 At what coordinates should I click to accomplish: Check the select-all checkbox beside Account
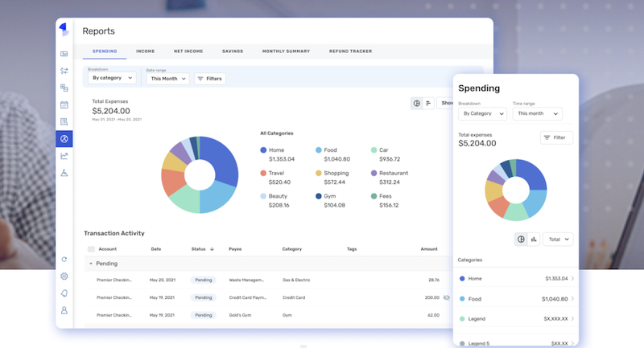91,249
